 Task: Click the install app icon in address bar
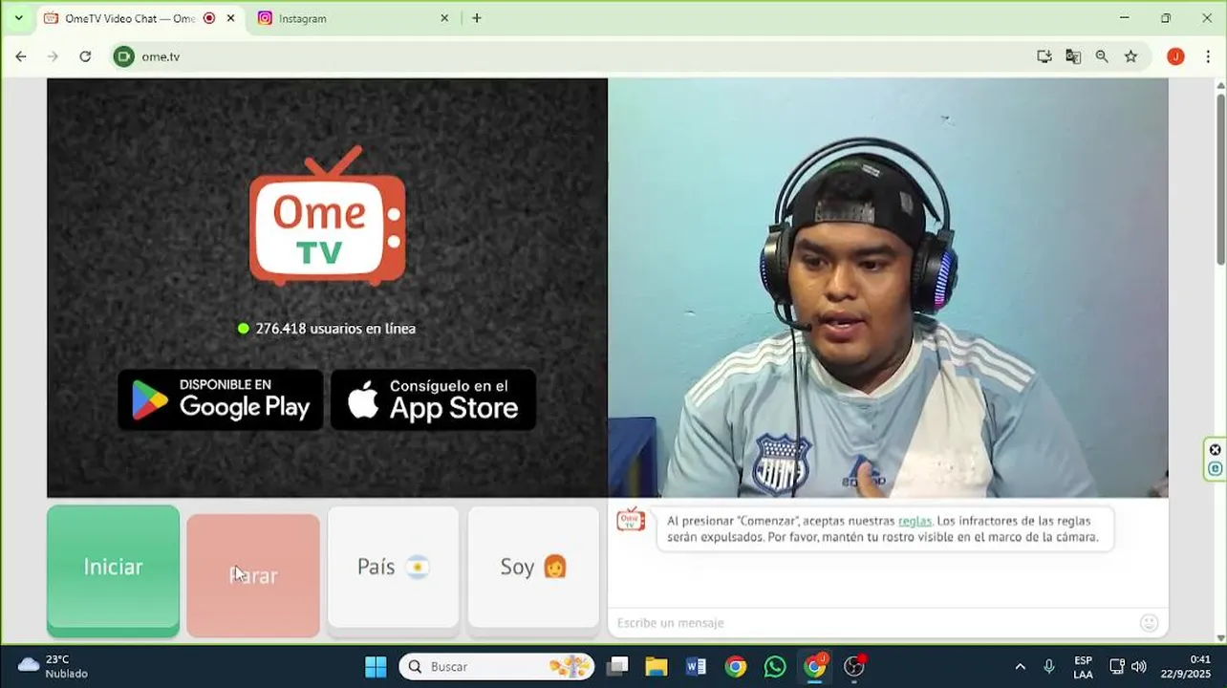tap(1044, 56)
